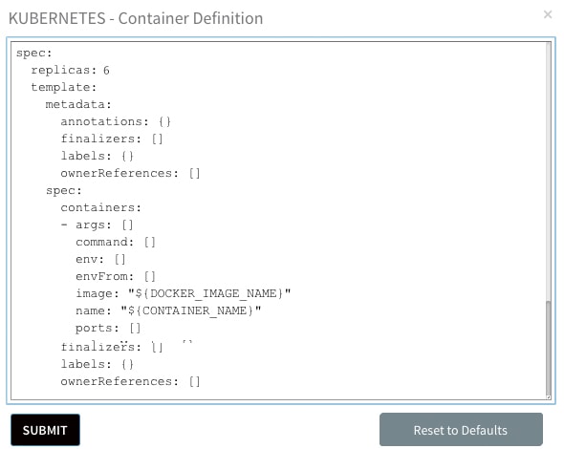Click the 'template:' line

[x=64, y=87]
